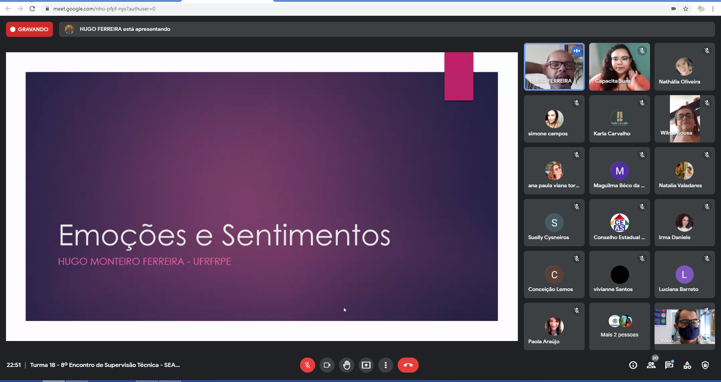Click the 'HUGO FERREIRA está apresentando' banner
This screenshot has width=721, height=382.
(x=125, y=29)
